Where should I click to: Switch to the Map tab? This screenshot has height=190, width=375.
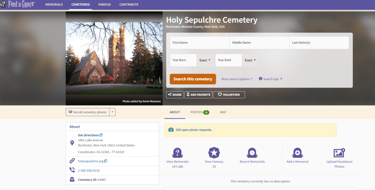[223, 112]
